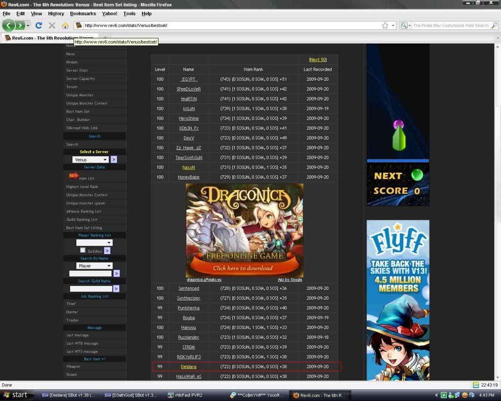Open the Player search type dropdown
The width and height of the screenshot is (501, 401).
tap(94, 266)
